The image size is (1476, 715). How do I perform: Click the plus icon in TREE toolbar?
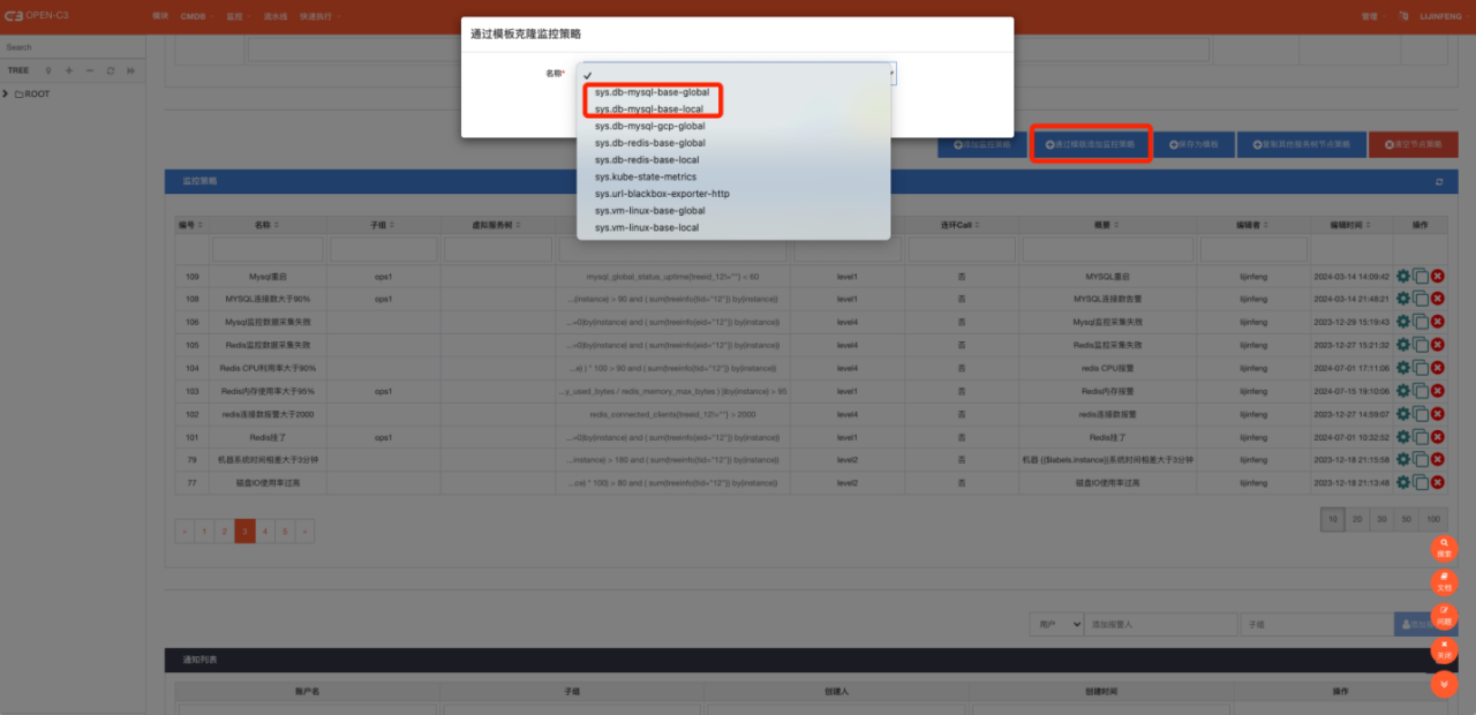click(69, 71)
